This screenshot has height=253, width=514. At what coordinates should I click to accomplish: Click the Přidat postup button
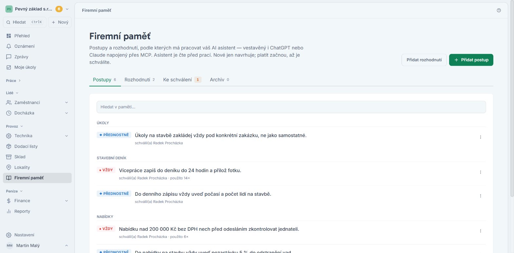coord(471,60)
